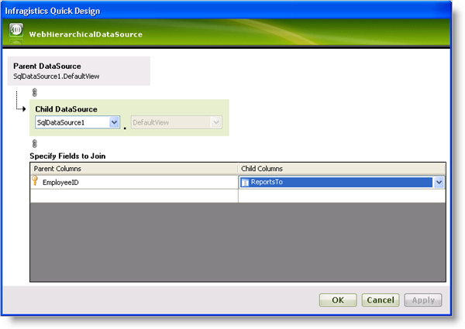
Task: Click the chain link icon above Specify Fields to Join
Action: [33, 144]
